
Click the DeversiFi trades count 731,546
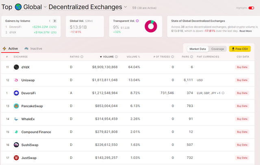coord(167,93)
